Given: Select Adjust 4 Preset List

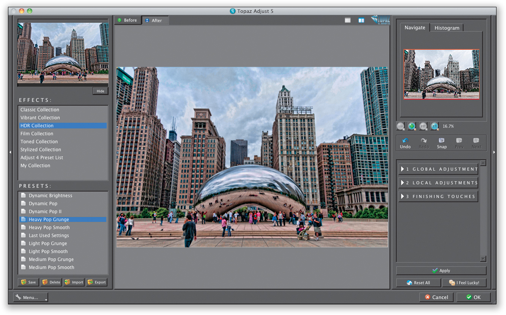Looking at the screenshot, I should [63, 158].
